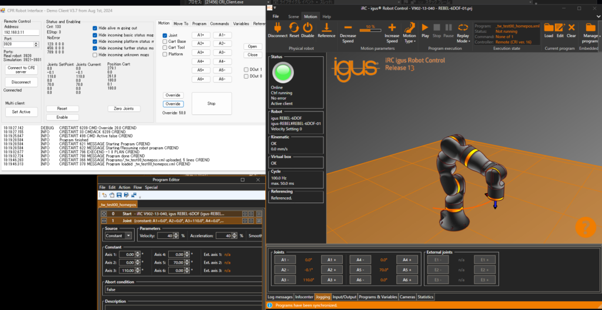Expand the Motion Type dropdown
602x310 pixels.
[409, 42]
